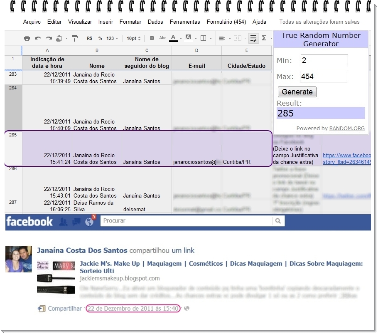This screenshot has width=378, height=334.
Task: Select column E header
Action: tap(247, 50)
